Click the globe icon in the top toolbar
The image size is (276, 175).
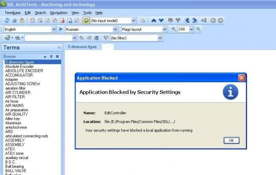(15, 21)
